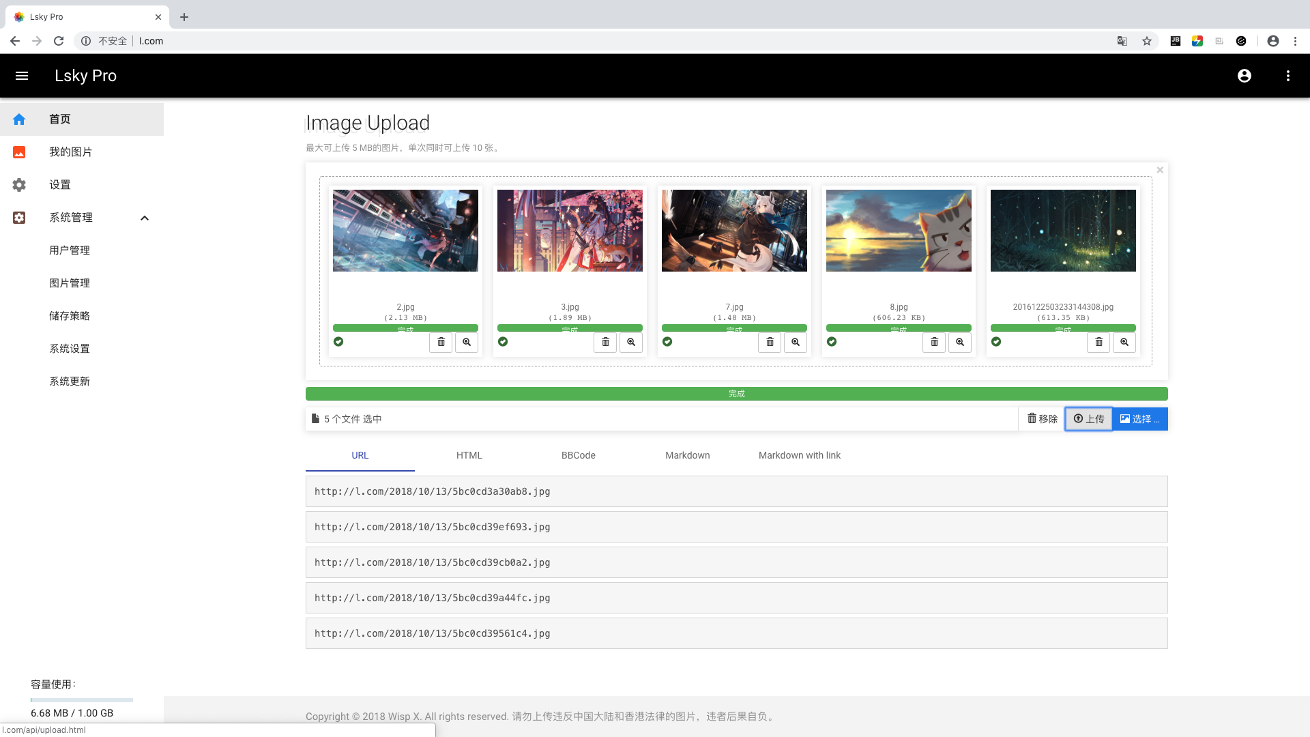Delete 2.jpg using its trash icon
This screenshot has width=1310, height=737.
441,342
